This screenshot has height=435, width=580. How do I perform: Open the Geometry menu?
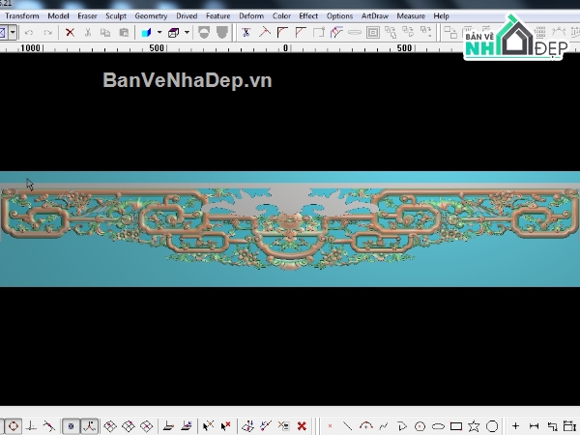point(151,15)
